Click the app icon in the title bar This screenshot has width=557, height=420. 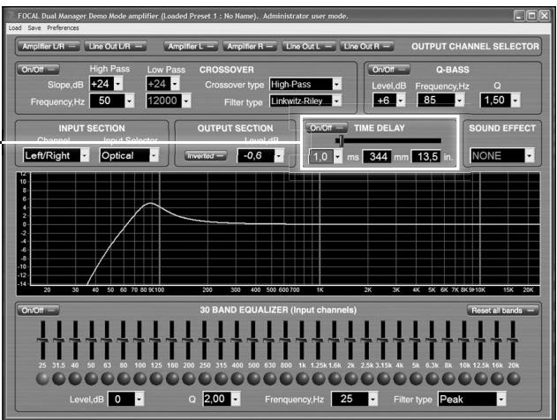(11, 16)
